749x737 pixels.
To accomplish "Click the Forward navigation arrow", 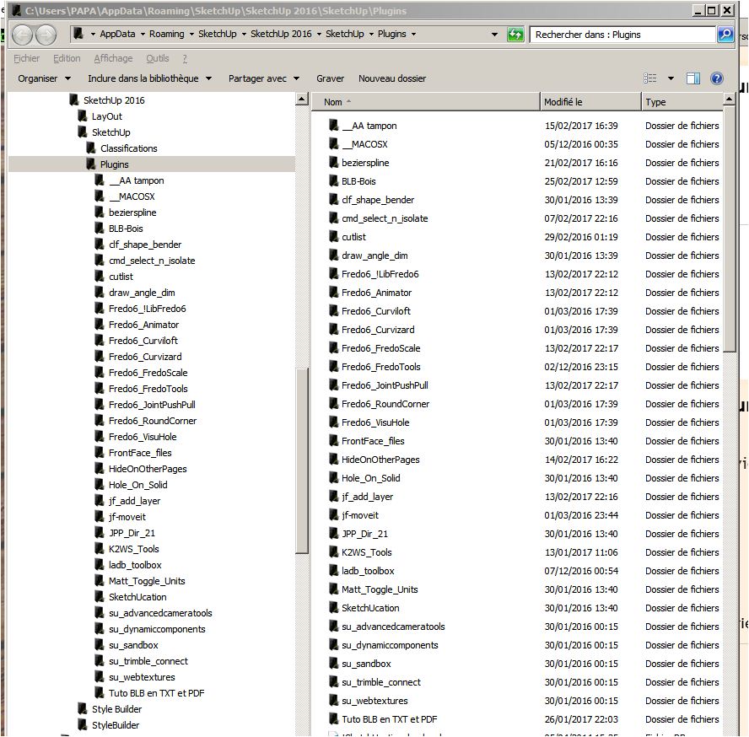I will (46, 35).
